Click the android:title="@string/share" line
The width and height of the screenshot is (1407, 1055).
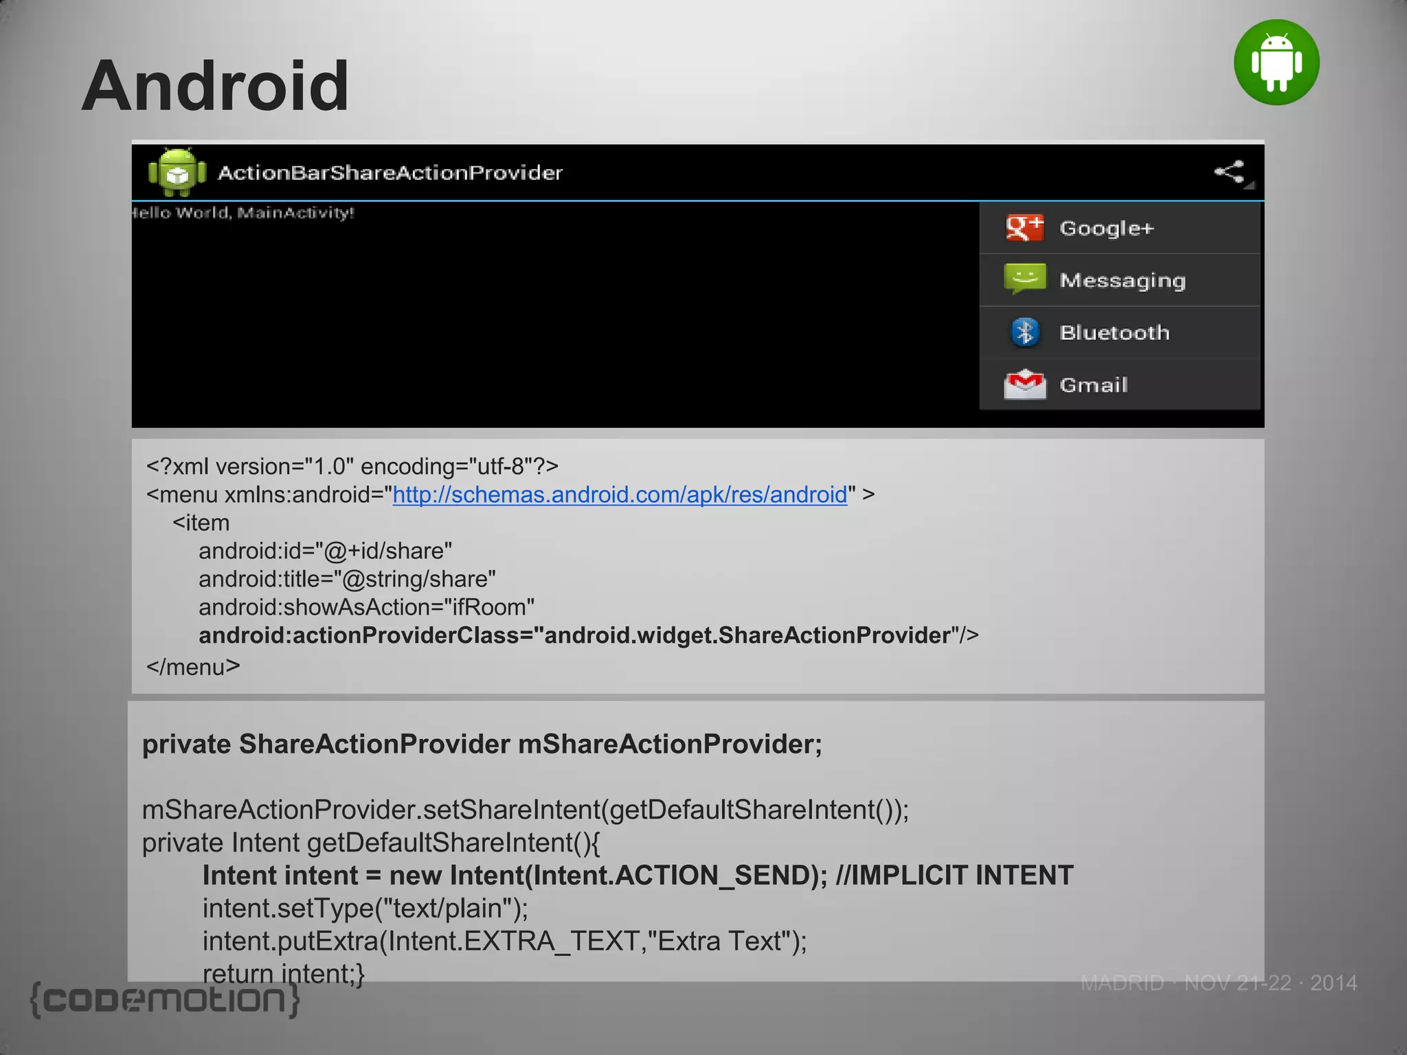point(347,579)
